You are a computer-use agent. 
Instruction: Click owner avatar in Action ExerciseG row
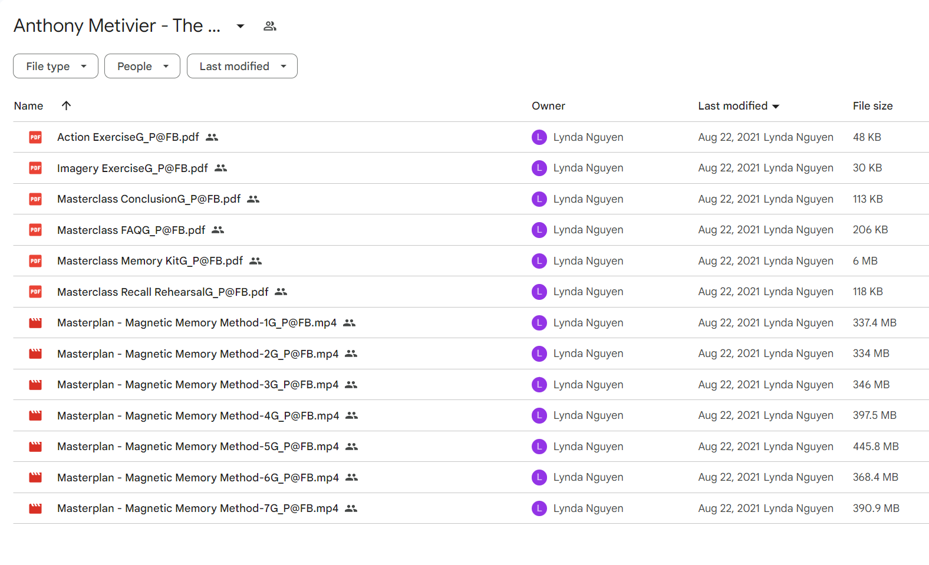coord(539,137)
